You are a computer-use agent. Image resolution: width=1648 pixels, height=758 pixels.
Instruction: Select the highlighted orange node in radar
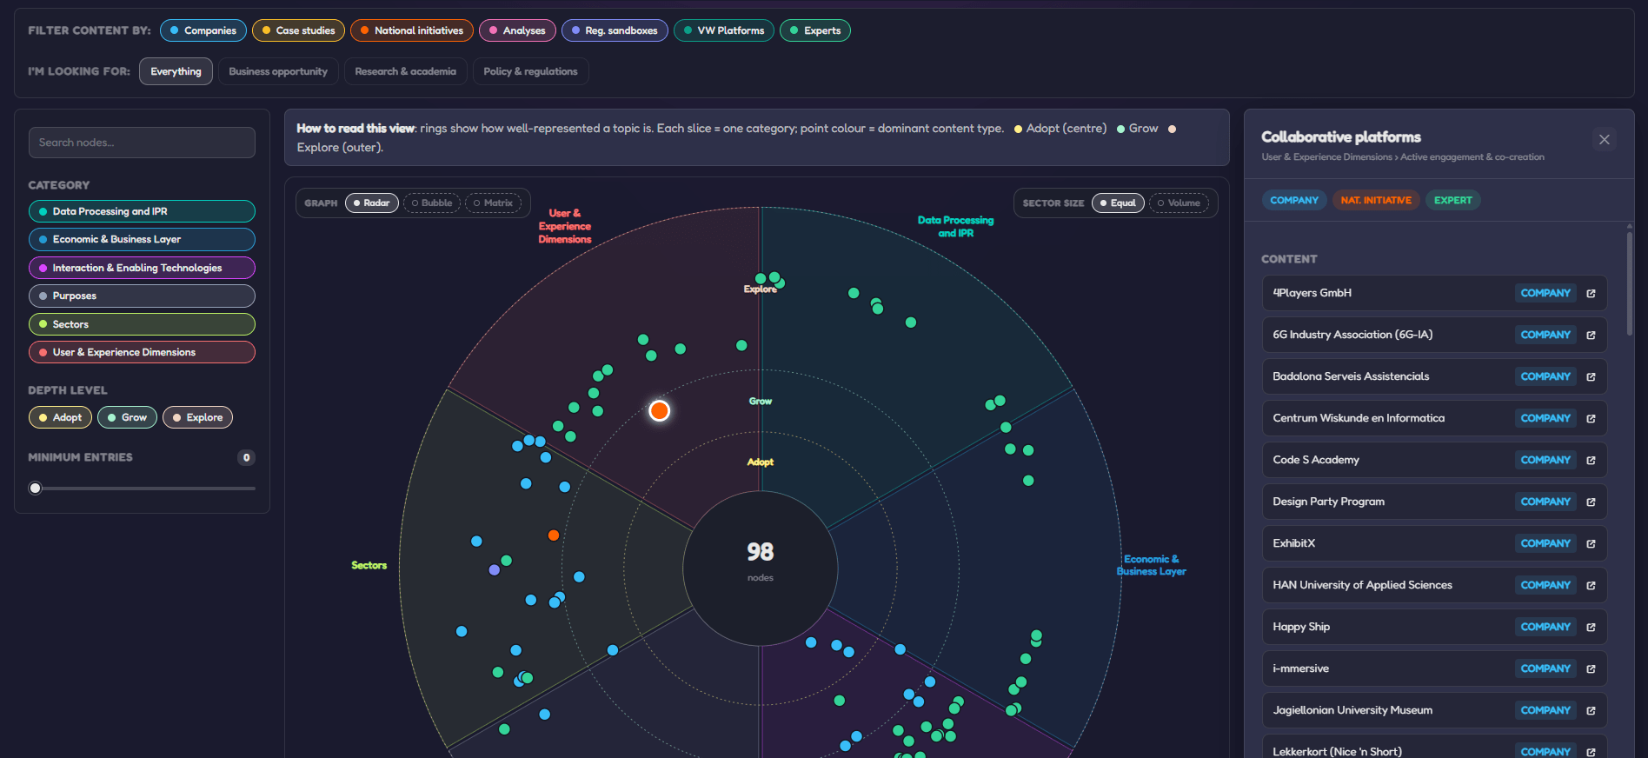[x=660, y=410]
